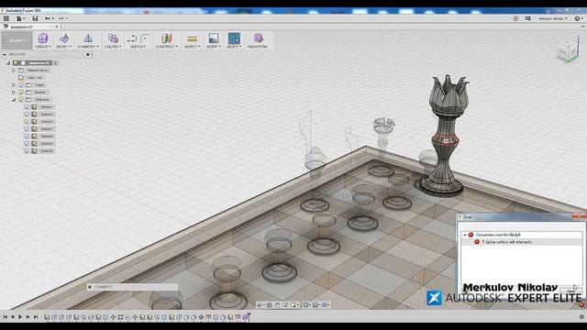Open the Sculpt workspace dropdown
The image size is (587, 330).
pyautogui.click(x=17, y=40)
